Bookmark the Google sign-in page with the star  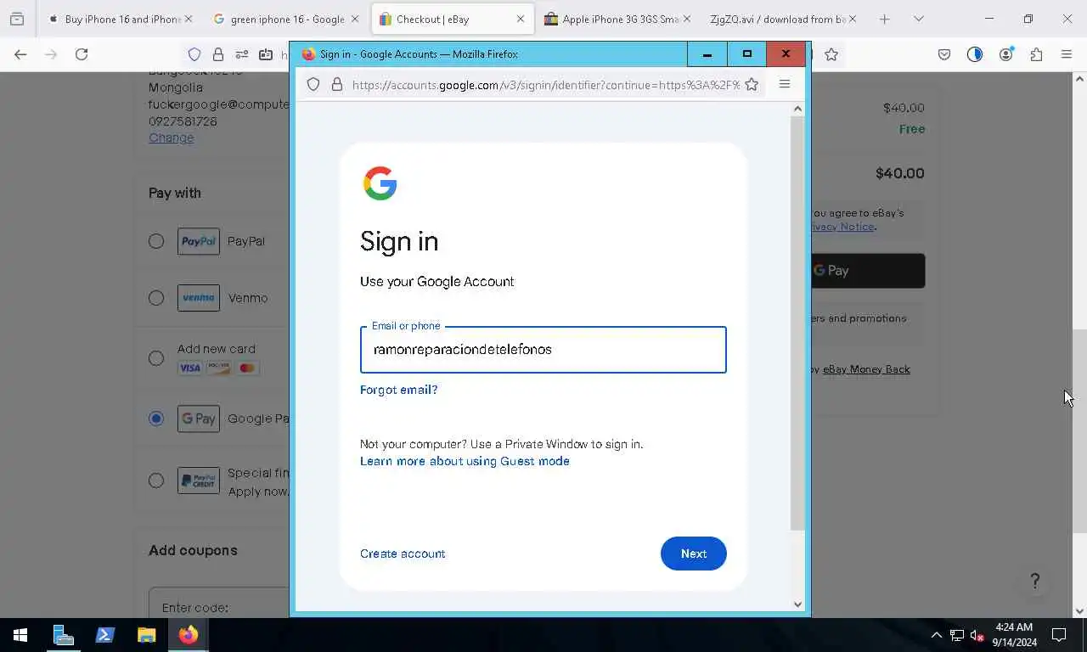point(752,85)
